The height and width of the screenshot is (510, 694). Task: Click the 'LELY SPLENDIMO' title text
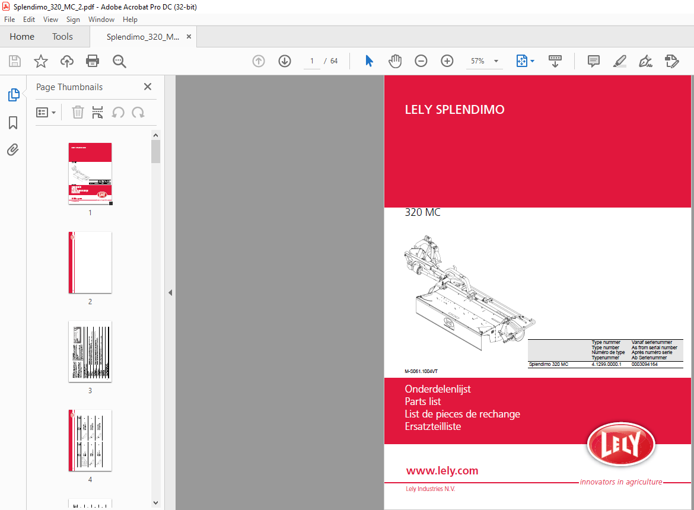[x=454, y=110]
